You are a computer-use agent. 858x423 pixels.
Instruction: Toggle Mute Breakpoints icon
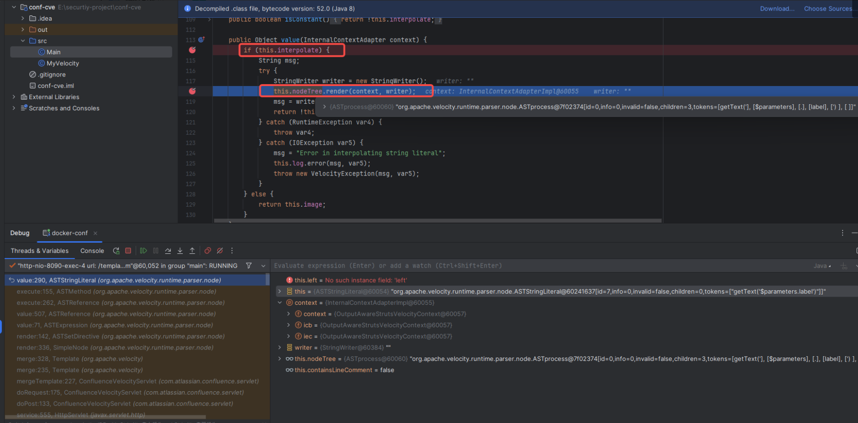[x=220, y=251]
